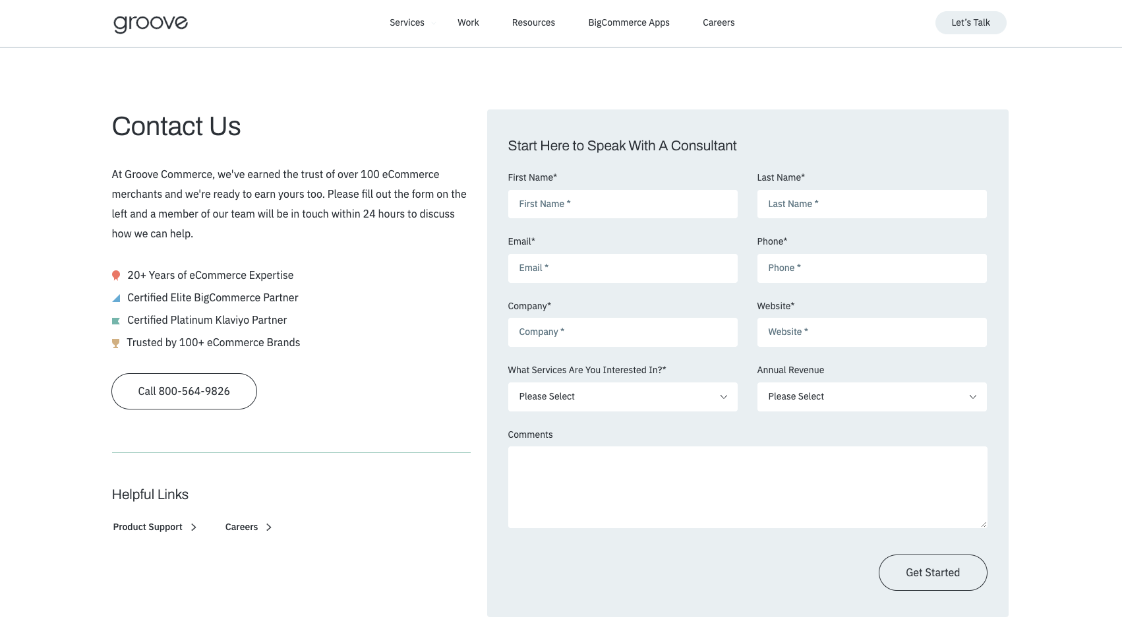The width and height of the screenshot is (1122, 631).
Task: Expand the Services menu in navigation
Action: [x=407, y=22]
